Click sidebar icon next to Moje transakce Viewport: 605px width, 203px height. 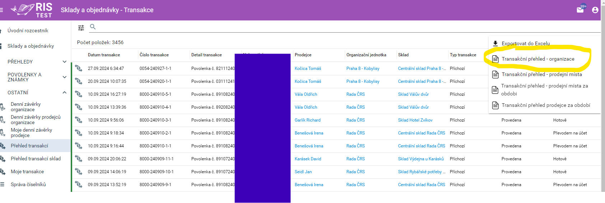point(3,172)
